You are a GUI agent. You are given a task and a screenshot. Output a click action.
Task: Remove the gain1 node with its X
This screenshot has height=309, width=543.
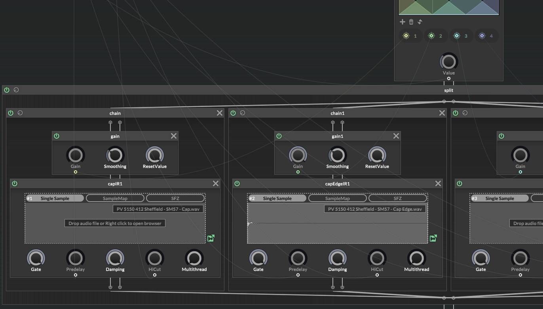[396, 136]
